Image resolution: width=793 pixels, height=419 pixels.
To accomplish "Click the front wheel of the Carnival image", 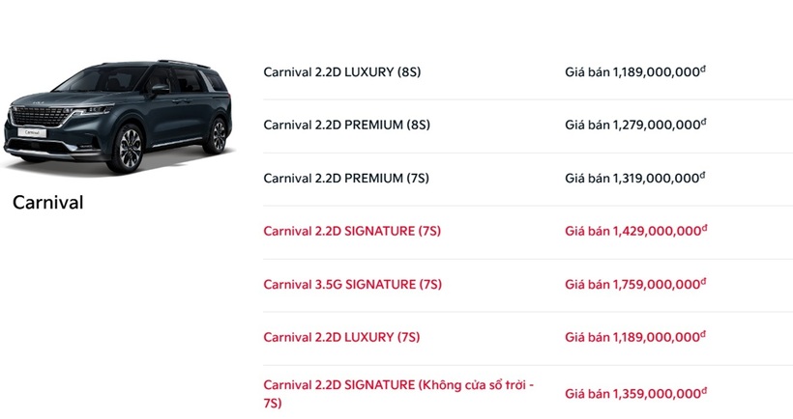I will pyautogui.click(x=127, y=148).
